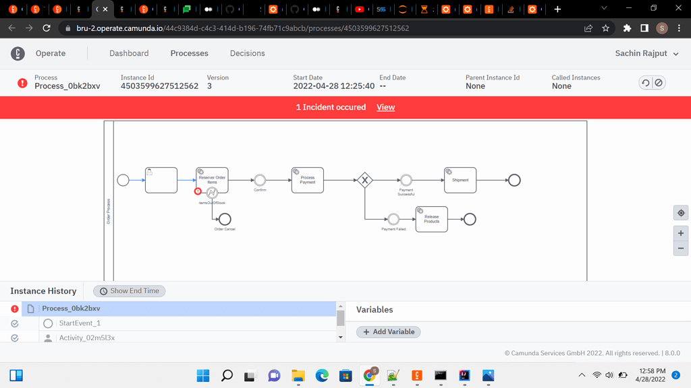The image size is (691, 388).
Task: Zoom out of the process diagram
Action: 680,248
